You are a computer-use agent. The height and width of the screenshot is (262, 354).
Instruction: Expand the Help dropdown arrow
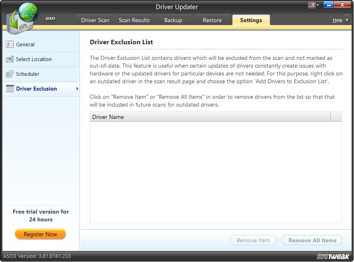pos(346,20)
